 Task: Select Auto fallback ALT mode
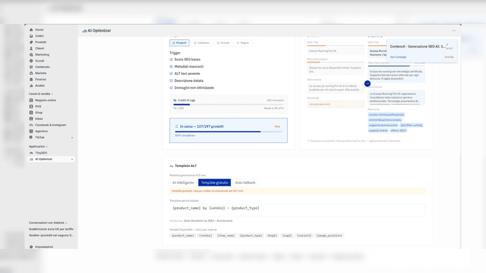click(245, 183)
